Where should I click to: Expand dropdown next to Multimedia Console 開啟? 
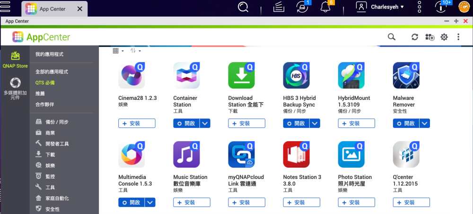[x=150, y=202]
